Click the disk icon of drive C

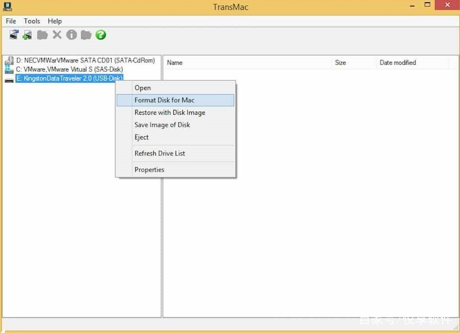pyautogui.click(x=9, y=69)
